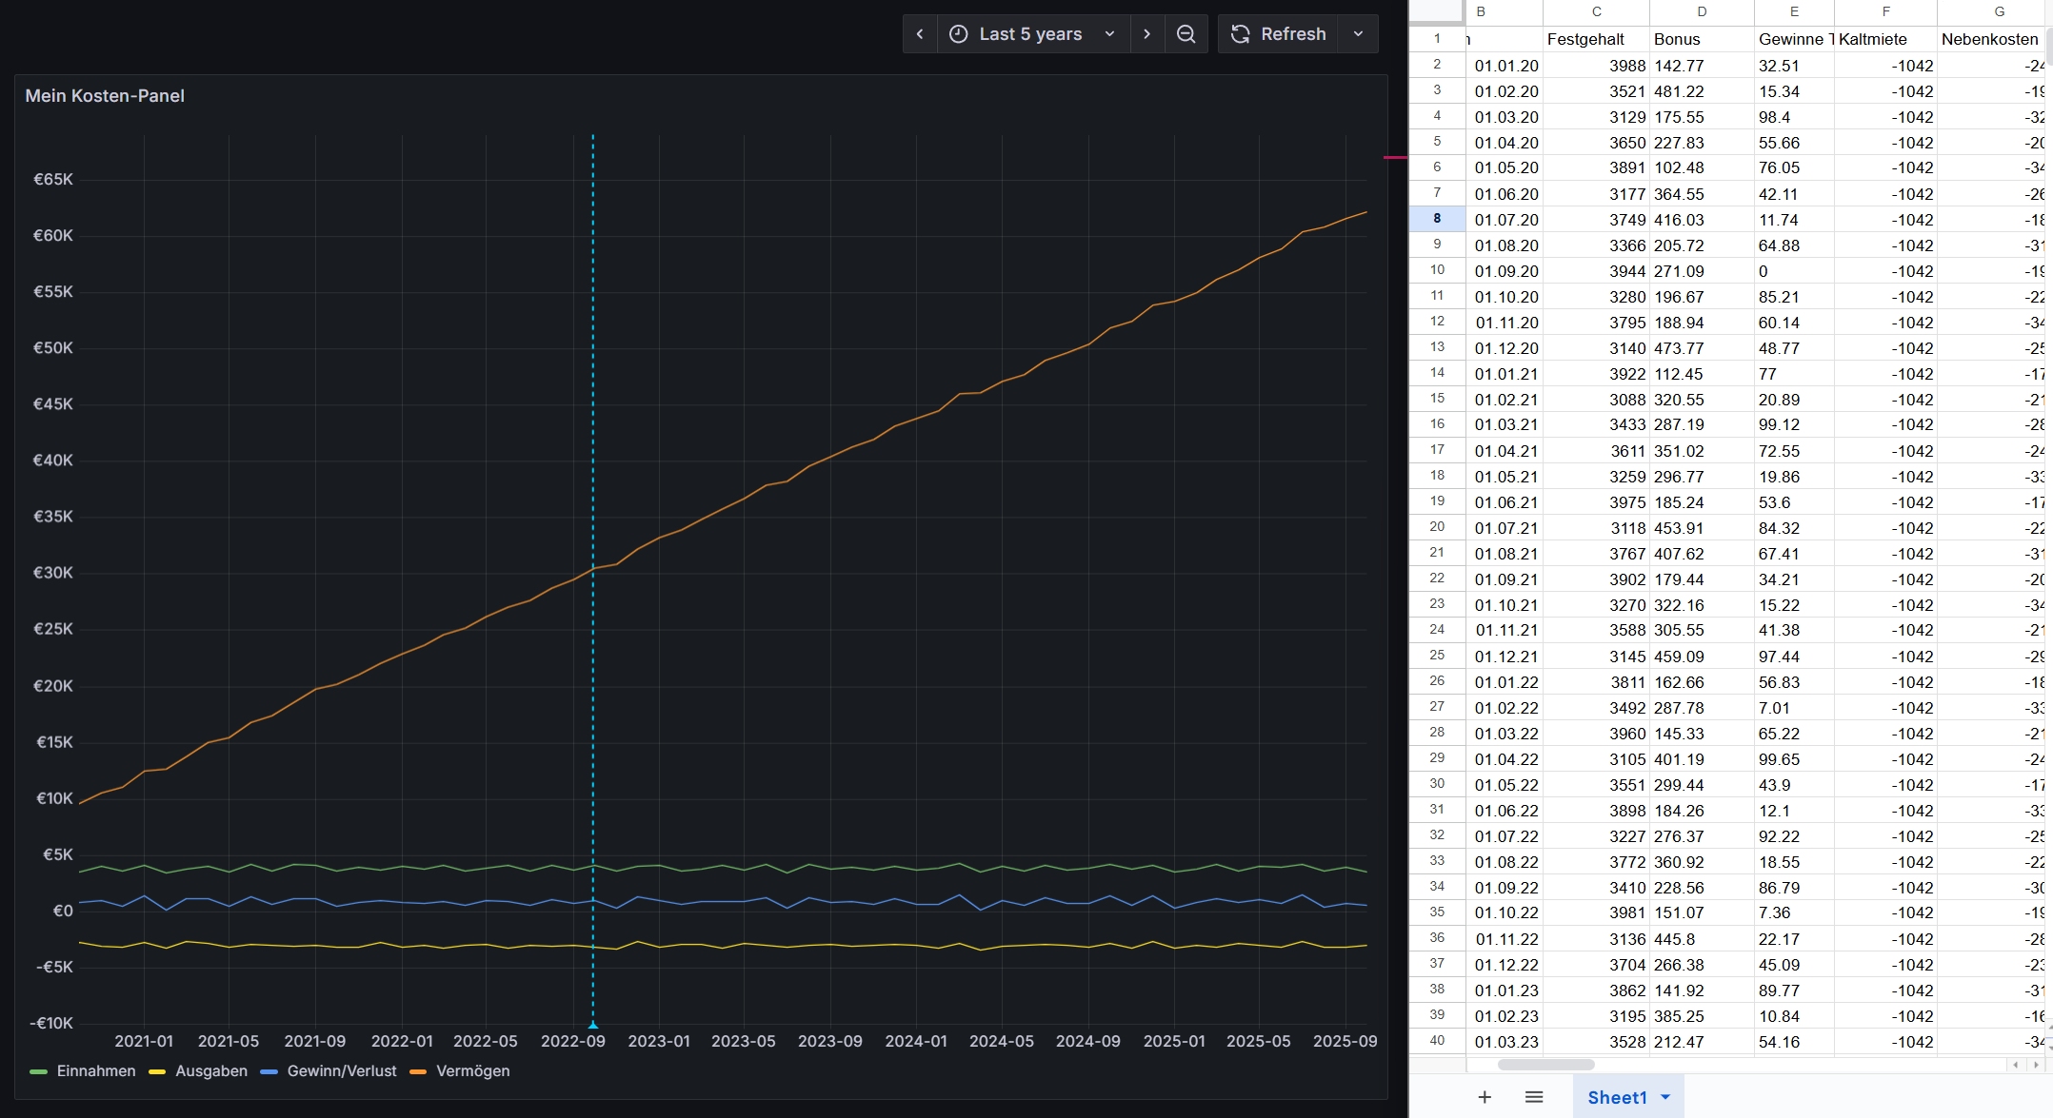Select the Sheet1 tab

coord(1617,1097)
